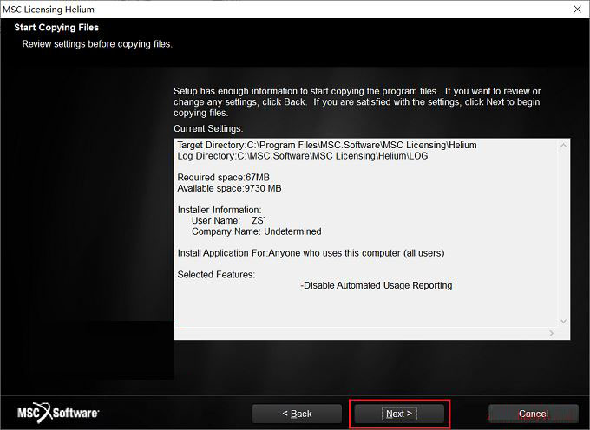The width and height of the screenshot is (590, 430).
Task: Click the Next > button
Action: click(399, 414)
